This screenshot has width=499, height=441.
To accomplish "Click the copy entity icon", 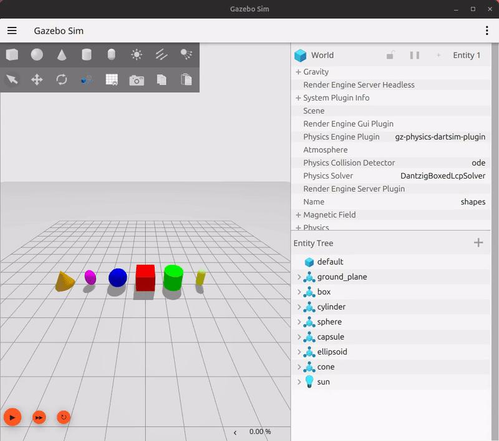I will coord(162,79).
